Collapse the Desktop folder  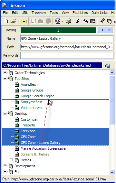[5, 113]
